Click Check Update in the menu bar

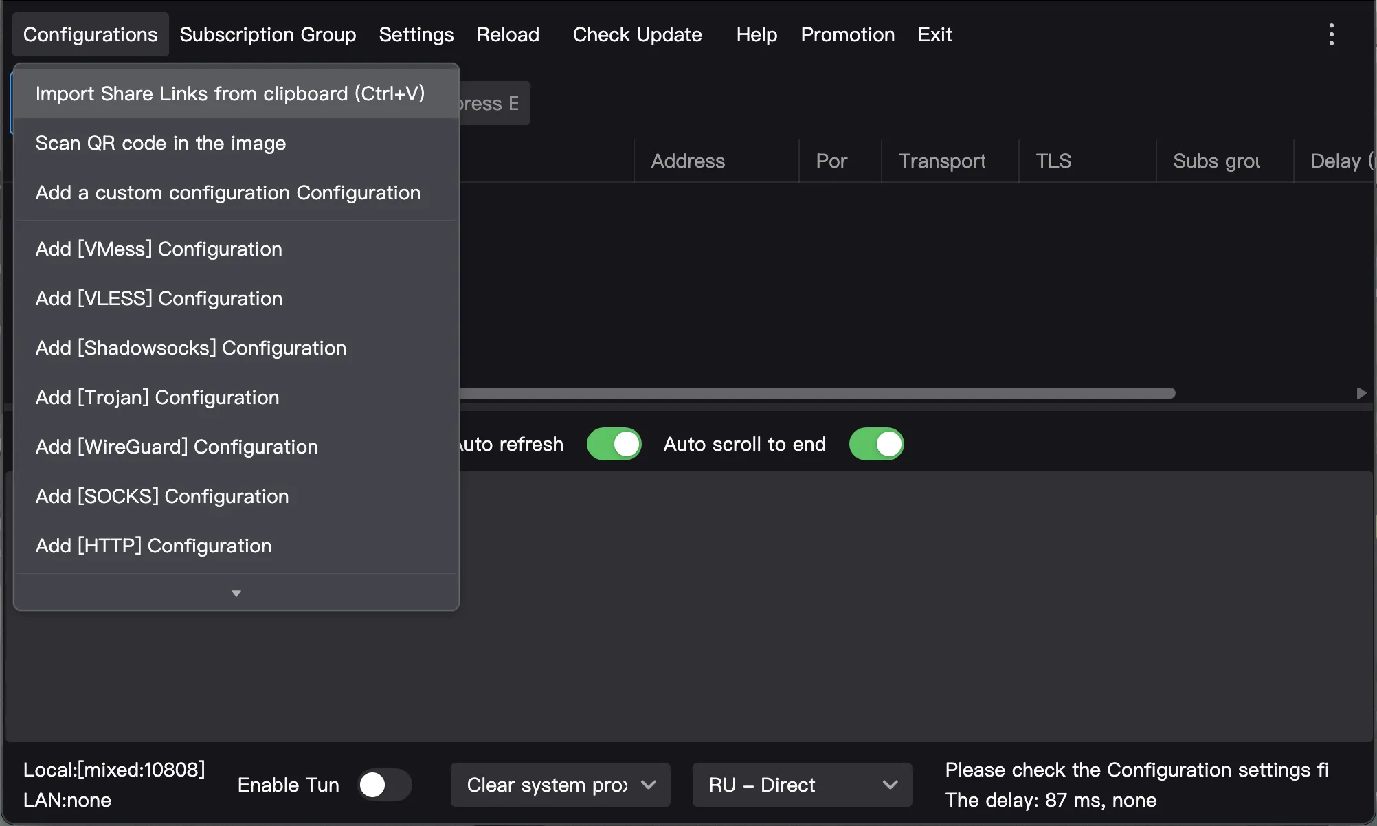tap(637, 34)
